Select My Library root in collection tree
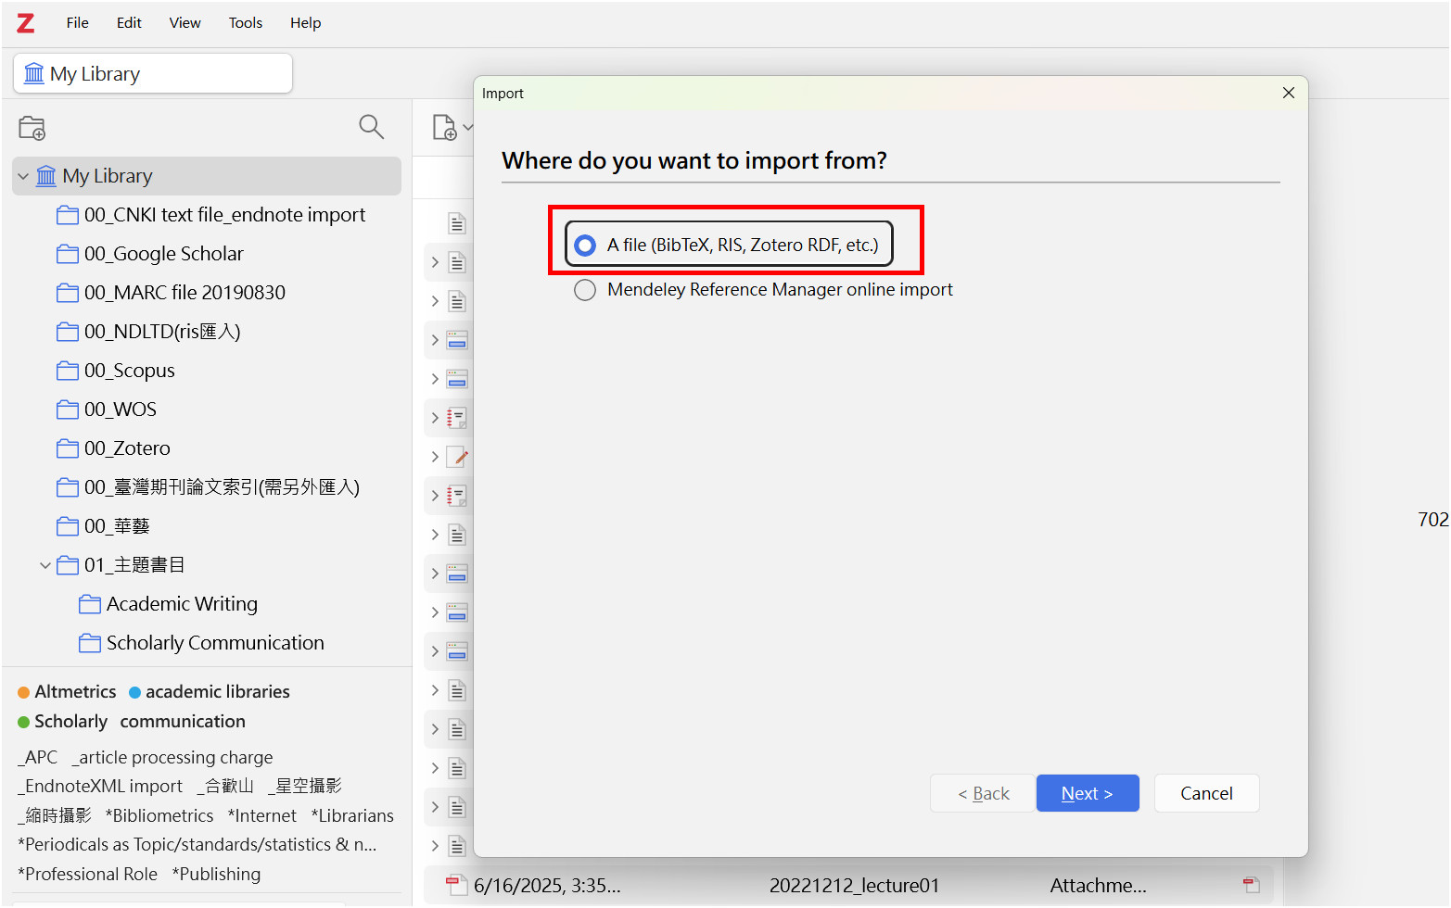 207,176
